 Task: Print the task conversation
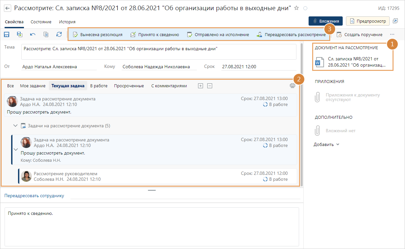[x=293, y=86]
